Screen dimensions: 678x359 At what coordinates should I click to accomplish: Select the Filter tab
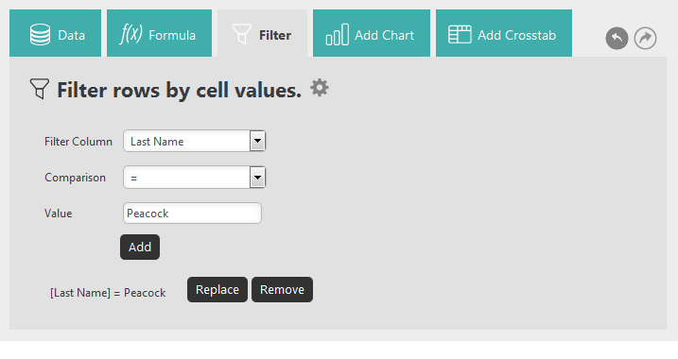tap(262, 33)
